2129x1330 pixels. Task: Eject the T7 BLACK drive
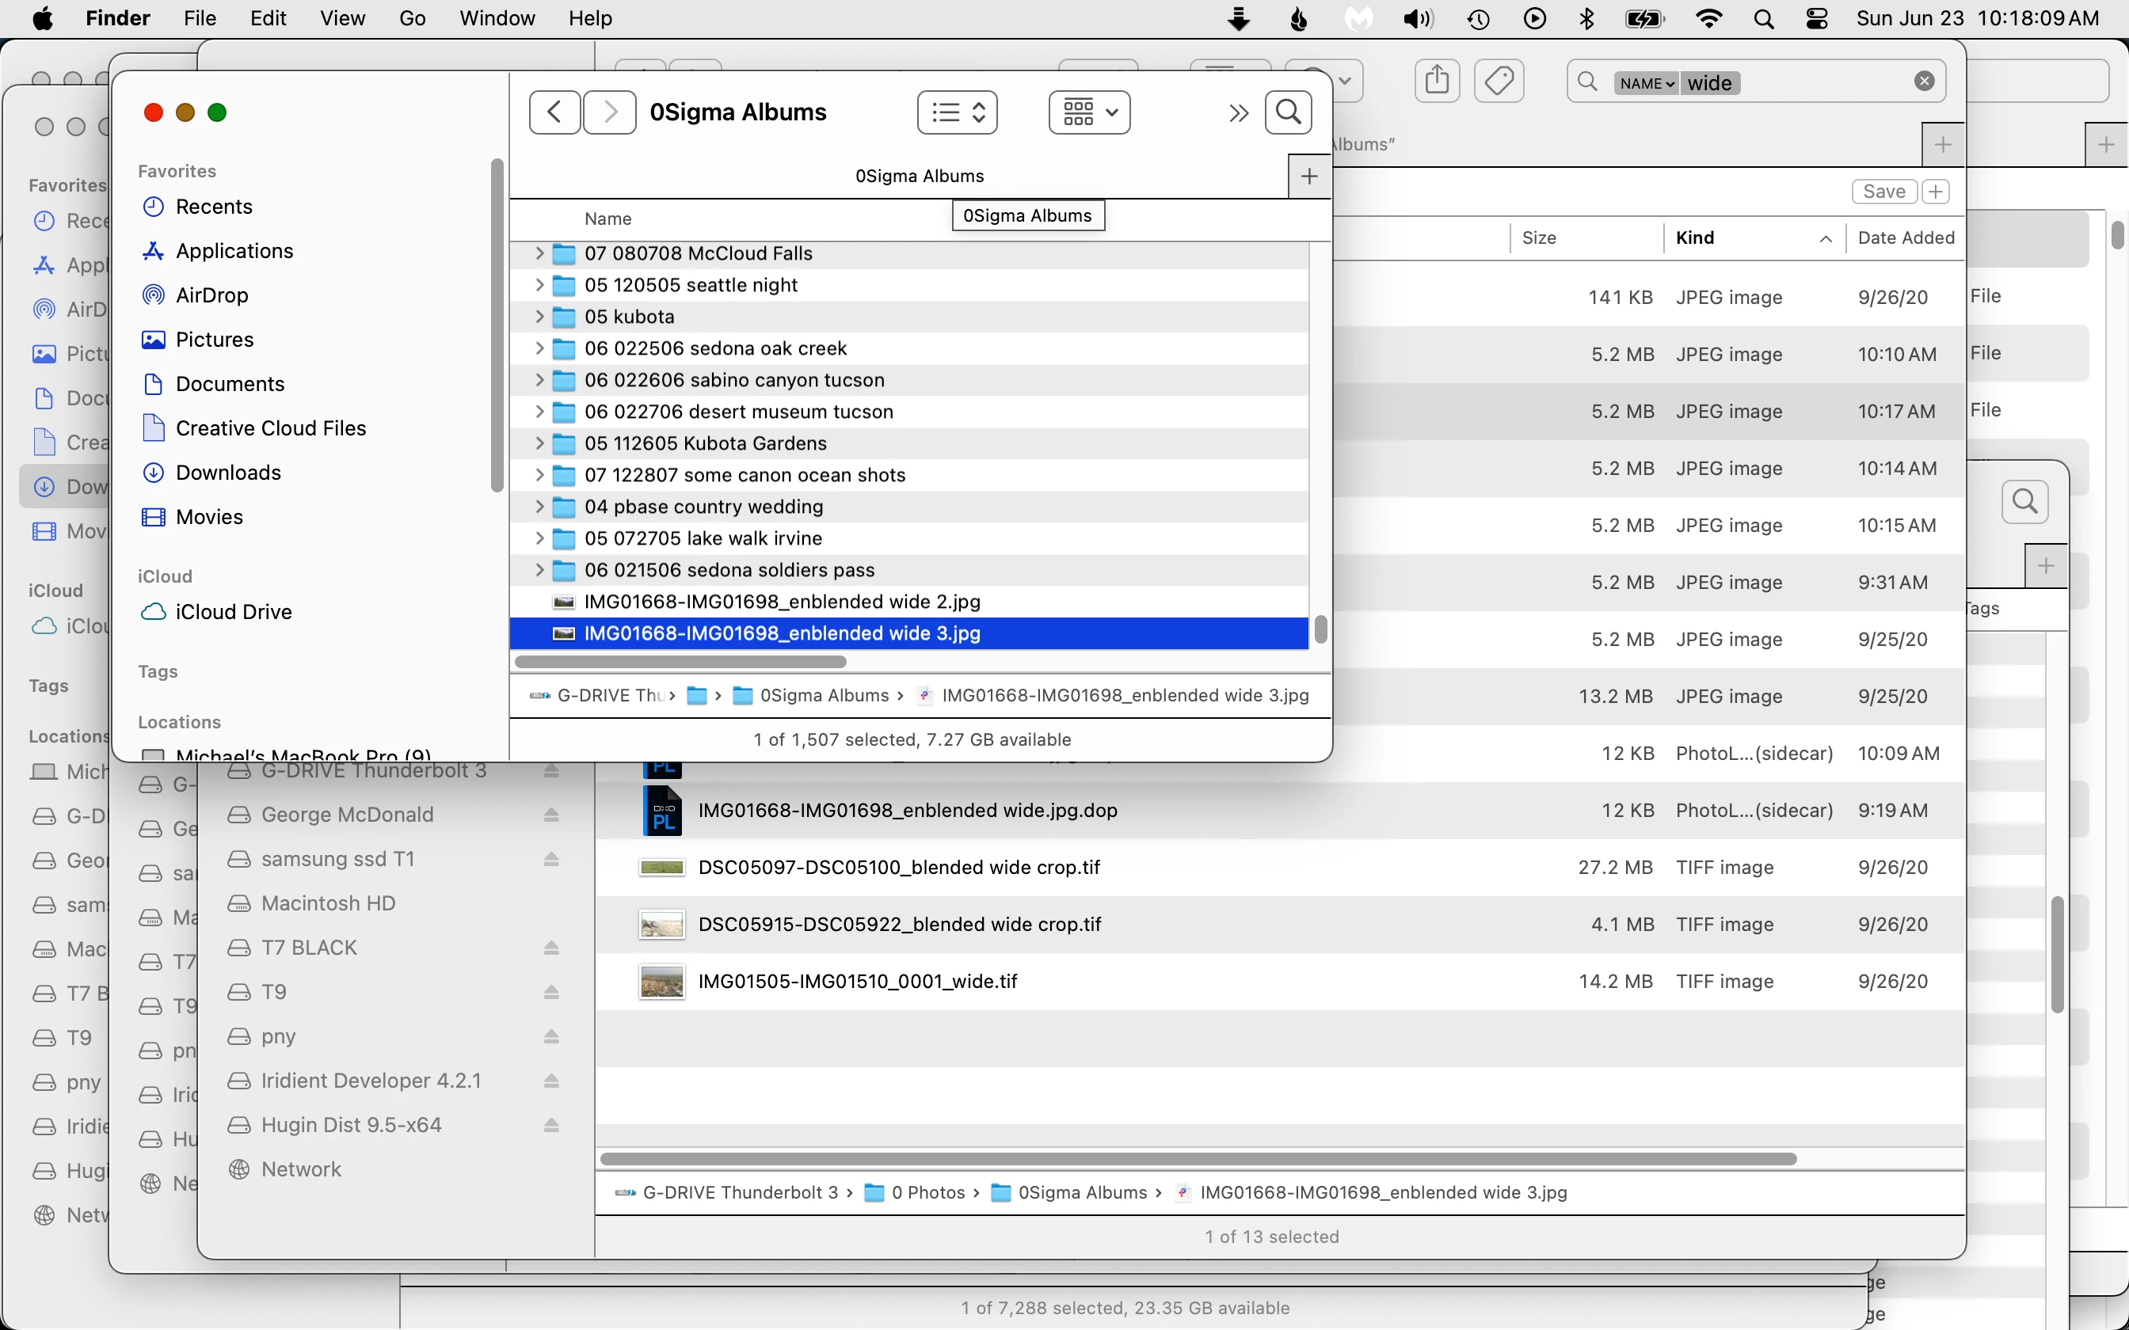tap(551, 948)
